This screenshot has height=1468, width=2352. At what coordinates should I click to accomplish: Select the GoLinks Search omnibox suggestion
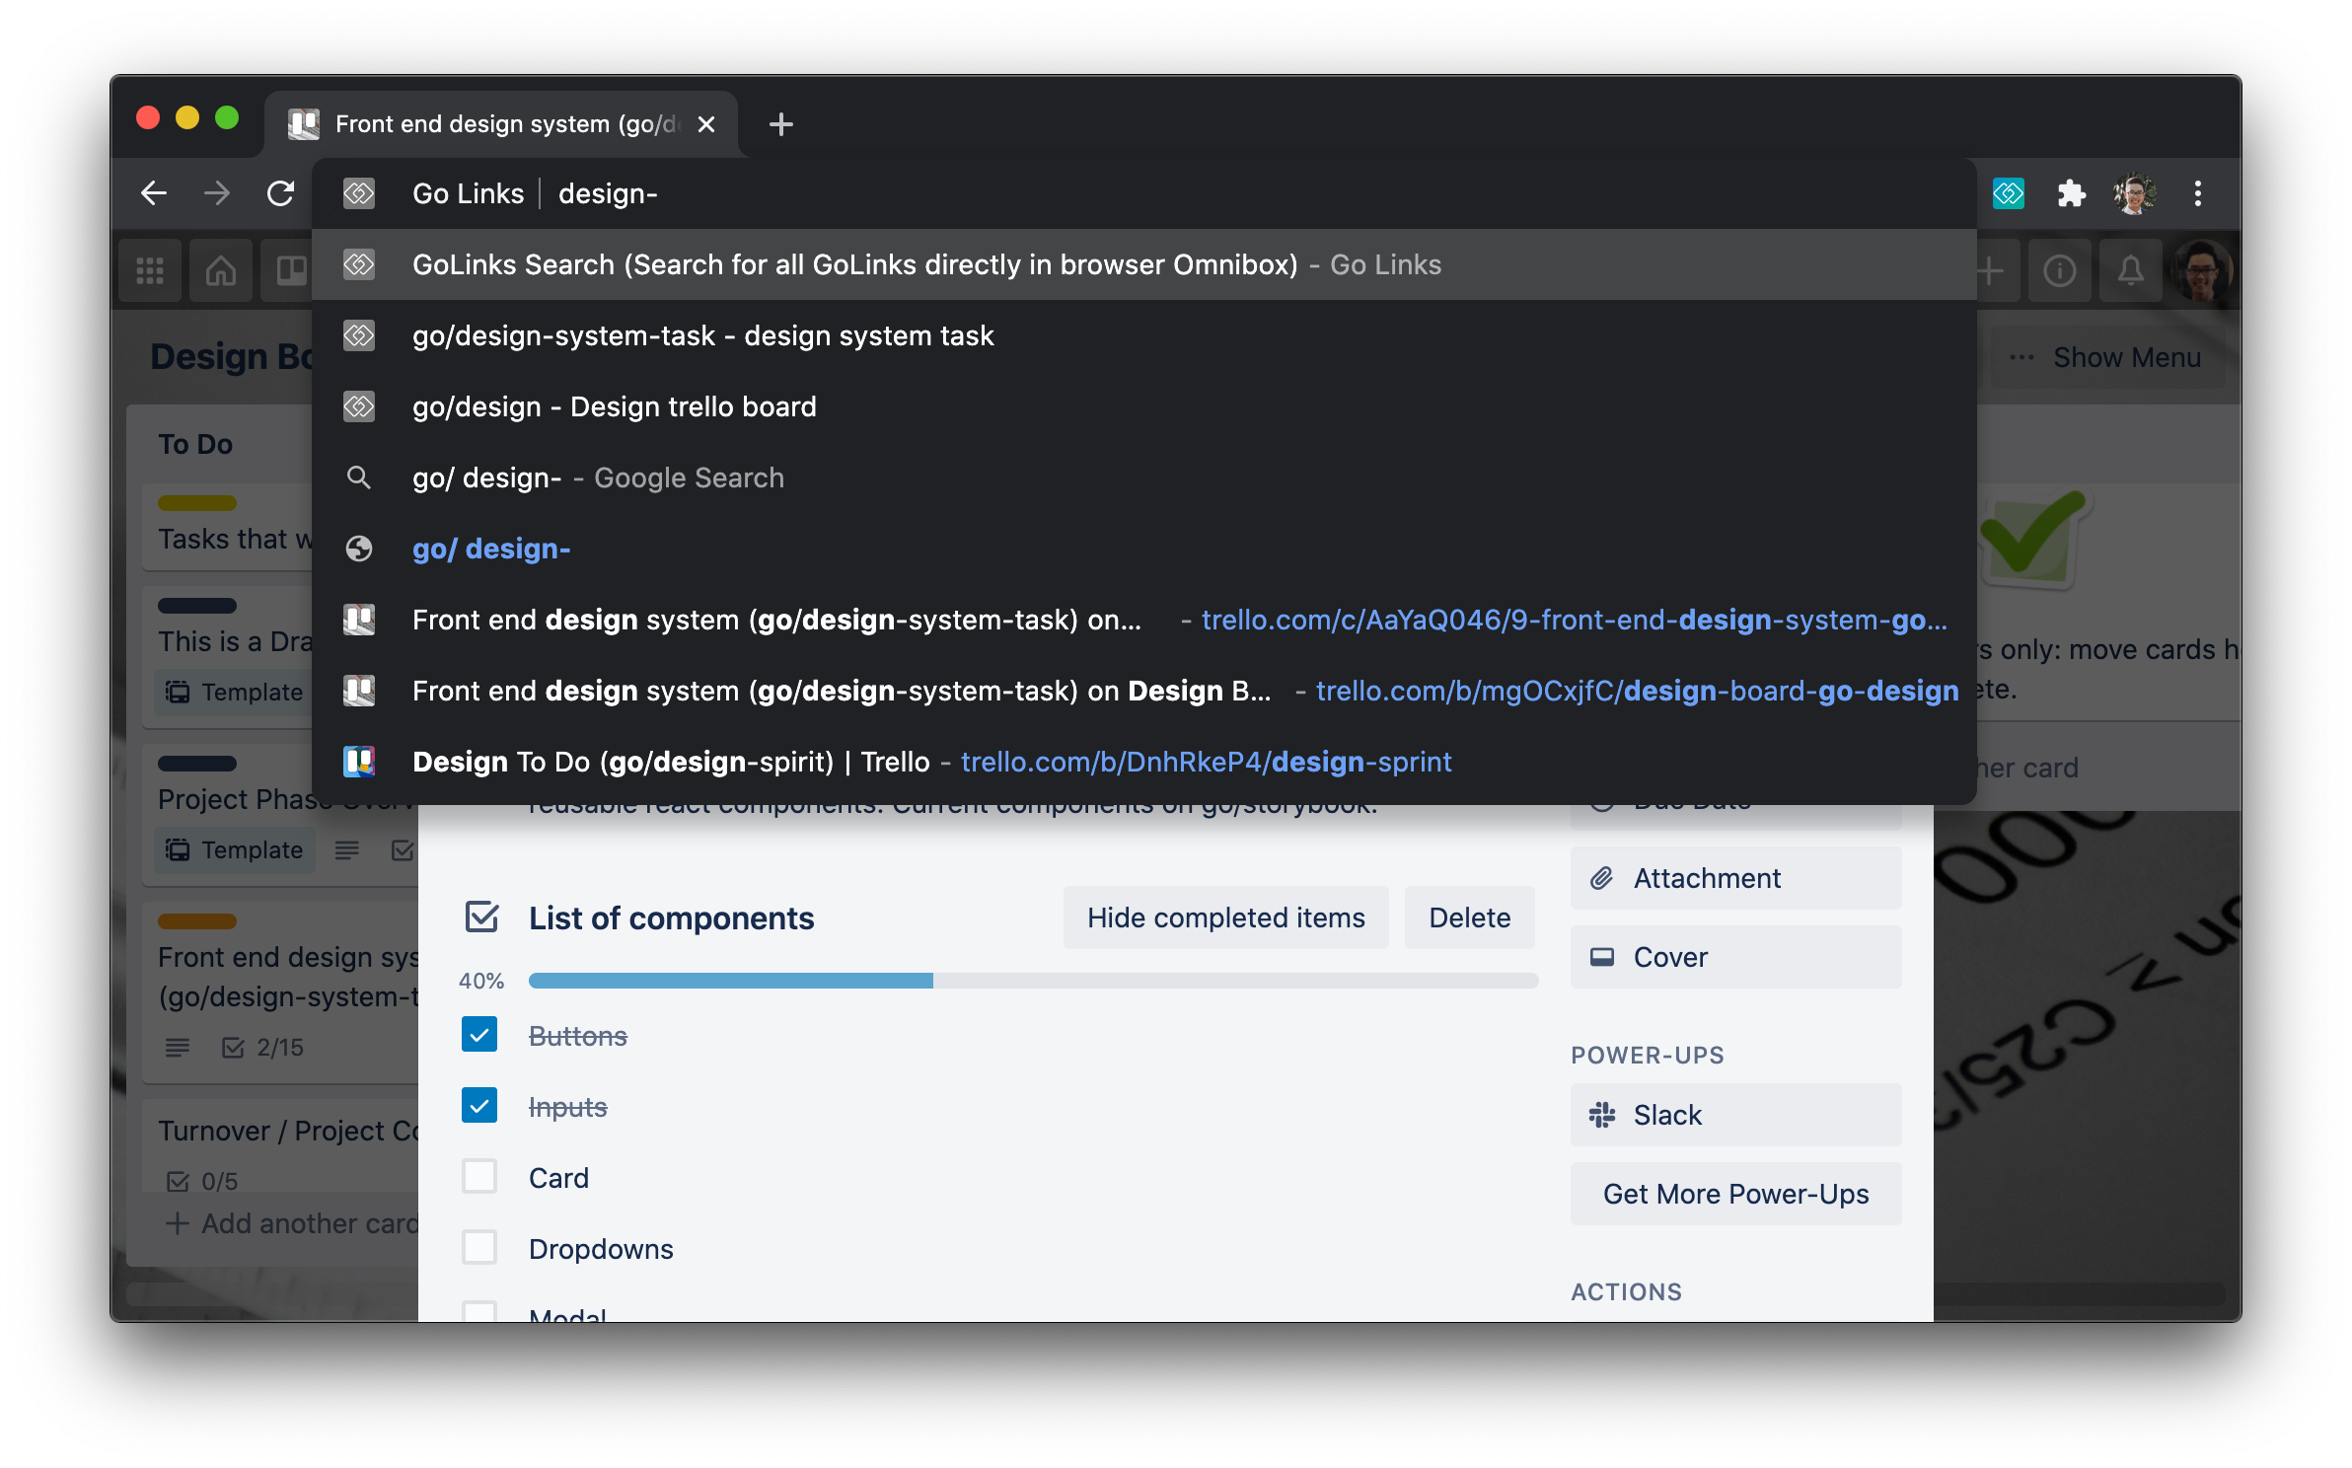click(1144, 264)
